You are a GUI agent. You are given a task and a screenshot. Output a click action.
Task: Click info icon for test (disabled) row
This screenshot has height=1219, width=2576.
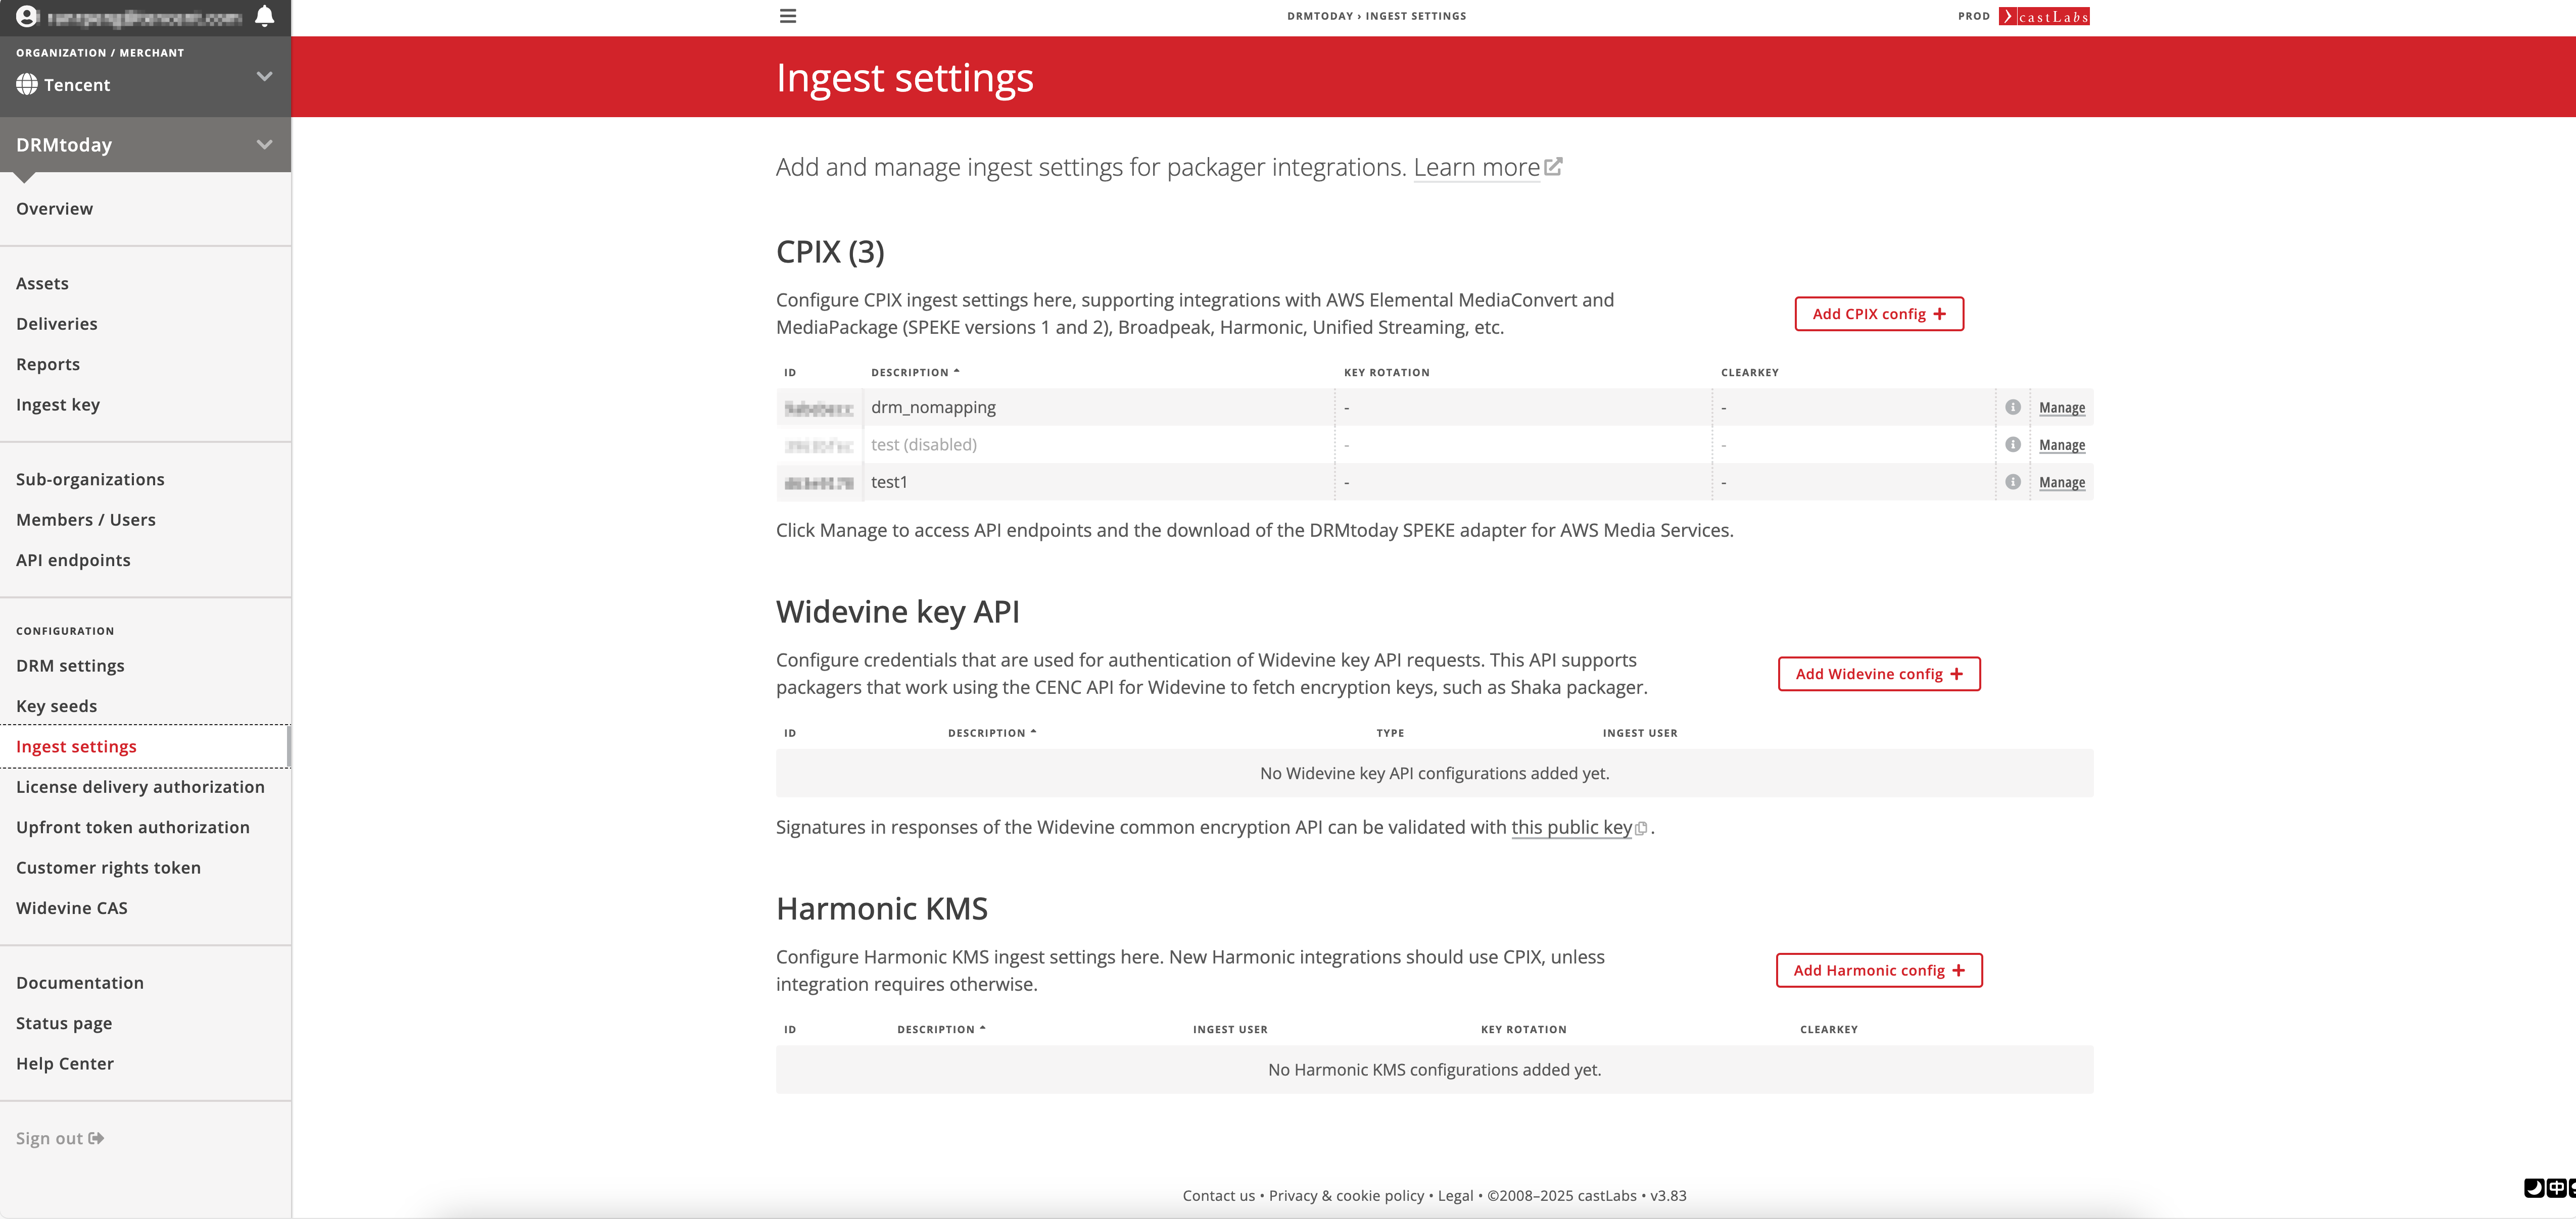(2013, 445)
